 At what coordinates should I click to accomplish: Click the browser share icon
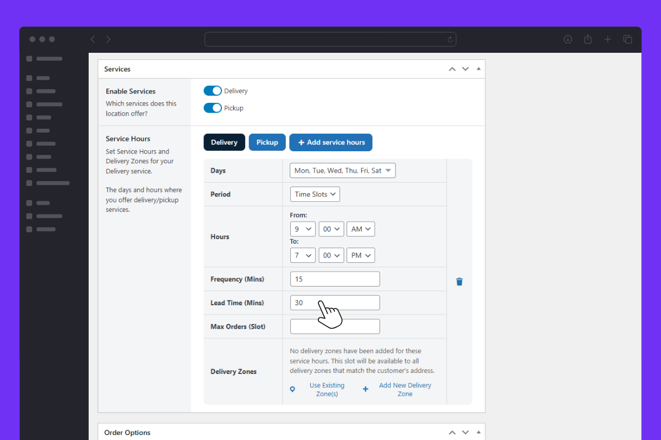pos(588,39)
